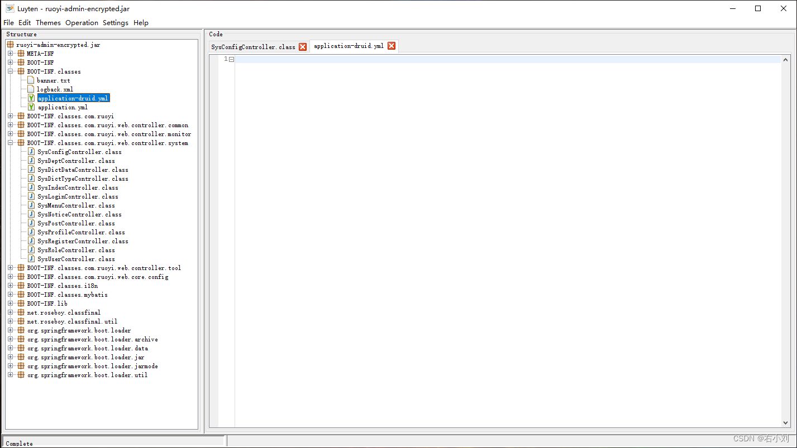
Task: Select logback.xml in the tree
Action: pyautogui.click(x=55, y=89)
